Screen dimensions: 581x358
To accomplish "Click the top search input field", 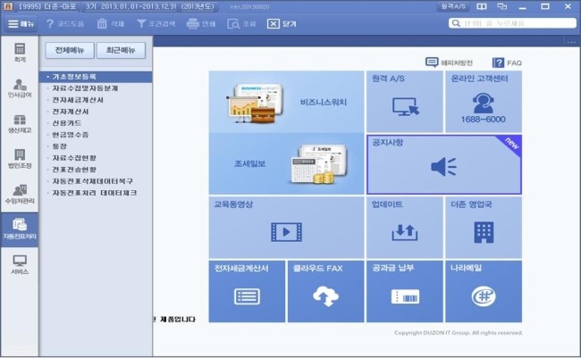I will point(512,23).
